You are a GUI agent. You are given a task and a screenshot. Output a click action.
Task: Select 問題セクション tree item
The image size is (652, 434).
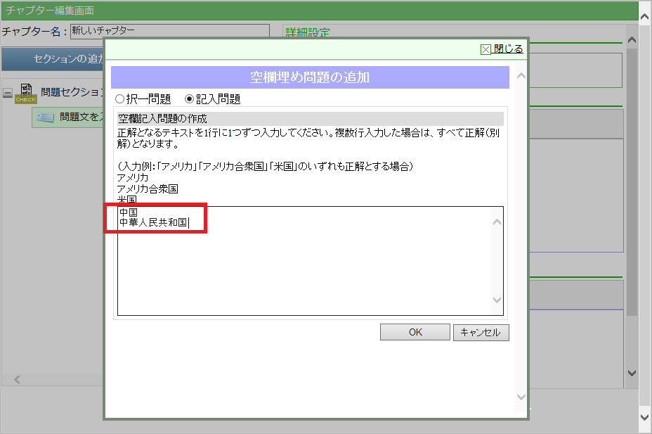click(x=72, y=92)
